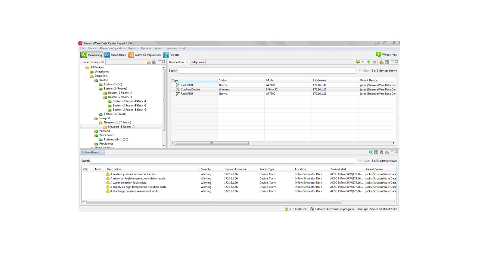This screenshot has height=253, width=478.
Task: Open the Updates menu
Action: tap(146, 48)
